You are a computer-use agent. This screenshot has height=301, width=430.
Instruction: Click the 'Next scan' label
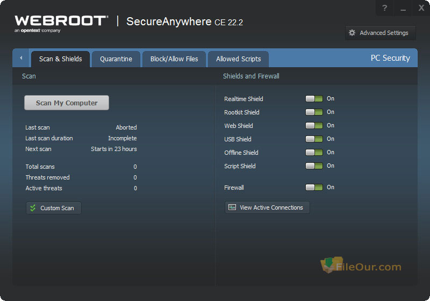click(x=38, y=149)
